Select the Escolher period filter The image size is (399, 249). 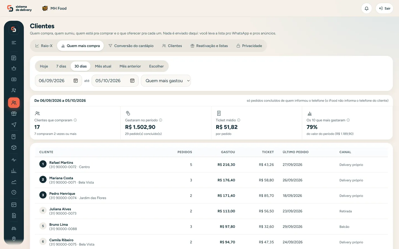coord(156,66)
